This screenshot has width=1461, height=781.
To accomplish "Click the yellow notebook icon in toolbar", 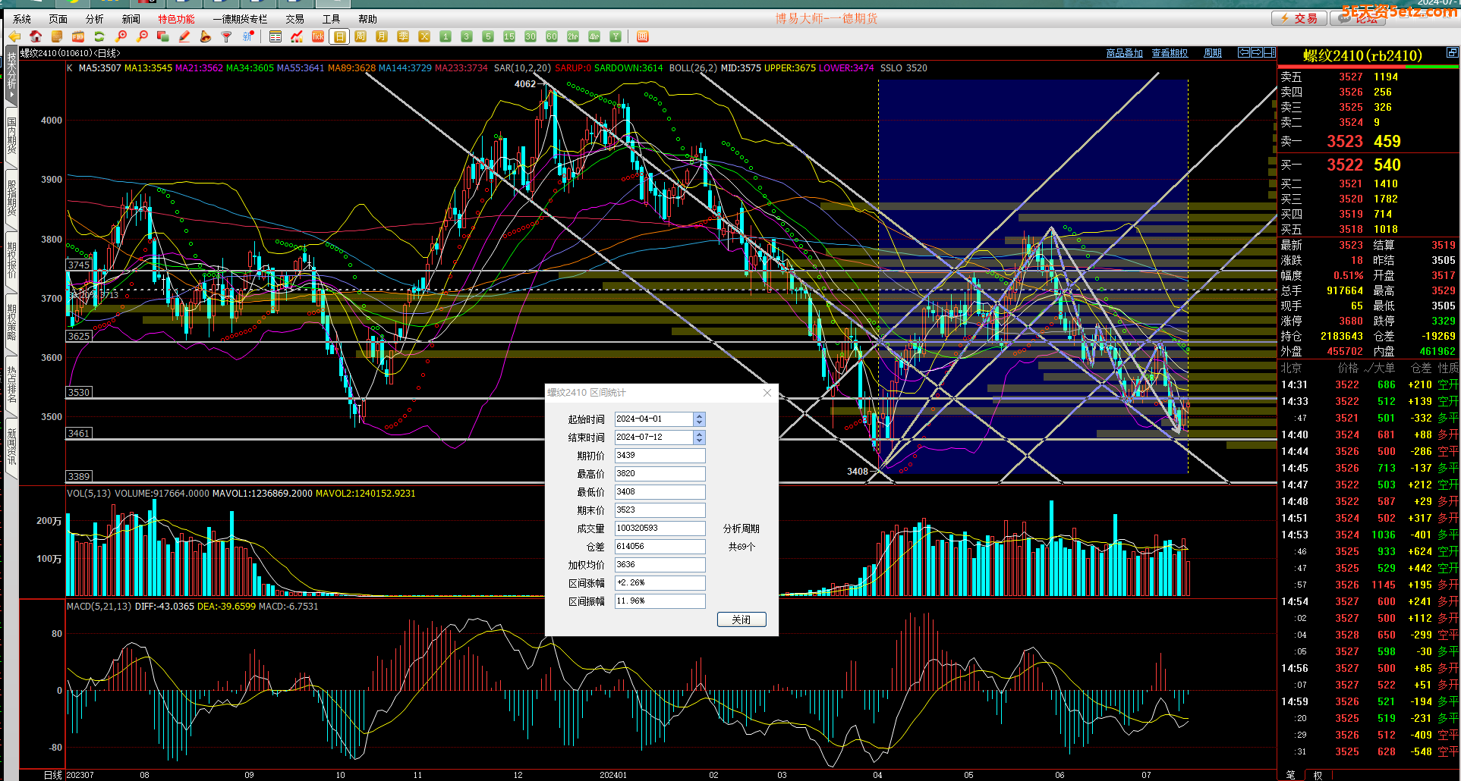I will (x=57, y=36).
